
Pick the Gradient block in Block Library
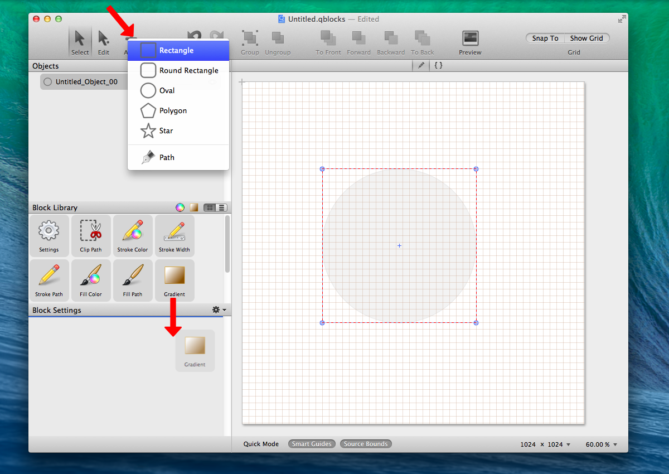coord(174,280)
